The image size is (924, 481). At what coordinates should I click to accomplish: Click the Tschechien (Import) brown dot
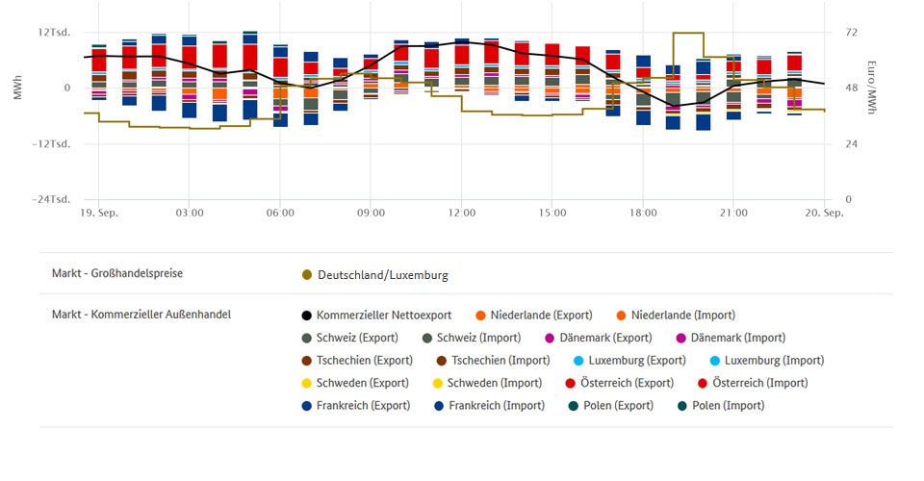(442, 361)
